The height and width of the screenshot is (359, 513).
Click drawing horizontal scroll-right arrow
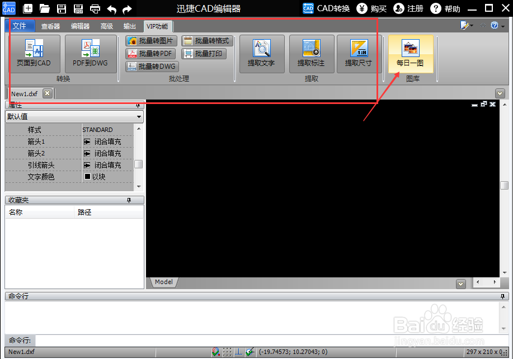[x=495, y=282]
